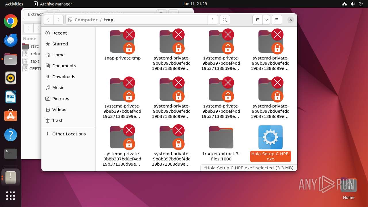This screenshot has height=207, width=368.
Task: Launch Terminal from dock
Action: coord(11,154)
